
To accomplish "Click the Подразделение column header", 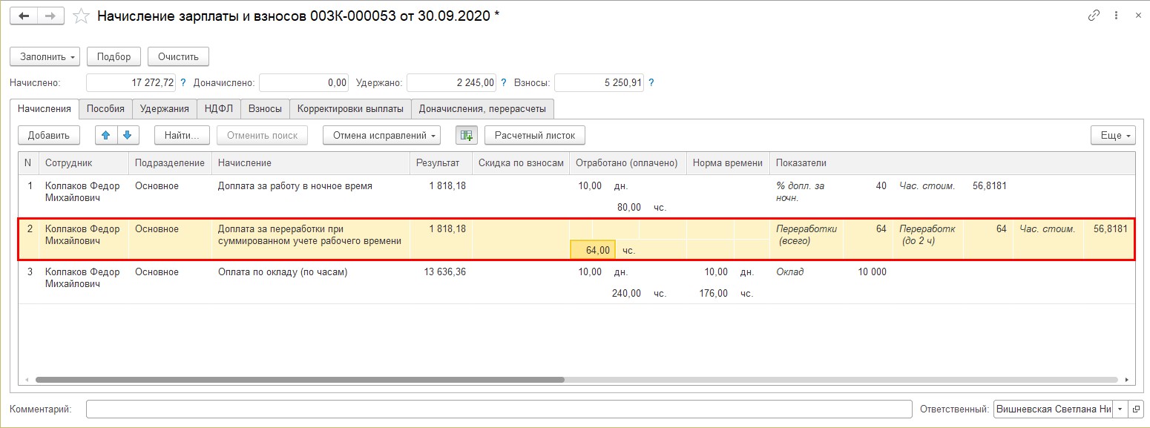I will pos(170,163).
